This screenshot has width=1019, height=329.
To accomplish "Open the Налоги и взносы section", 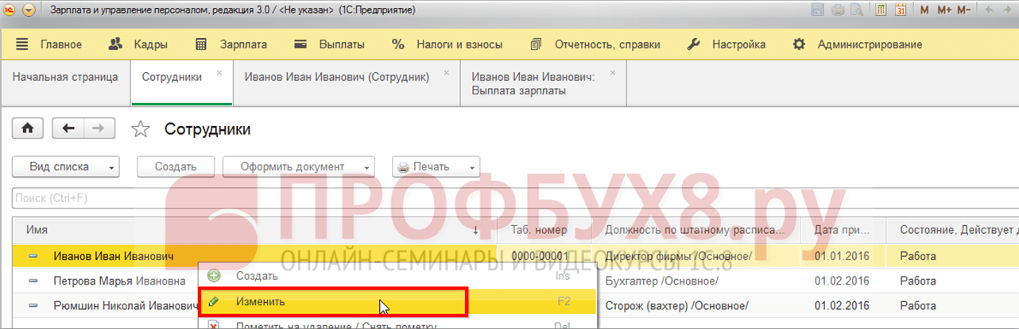I will click(447, 44).
